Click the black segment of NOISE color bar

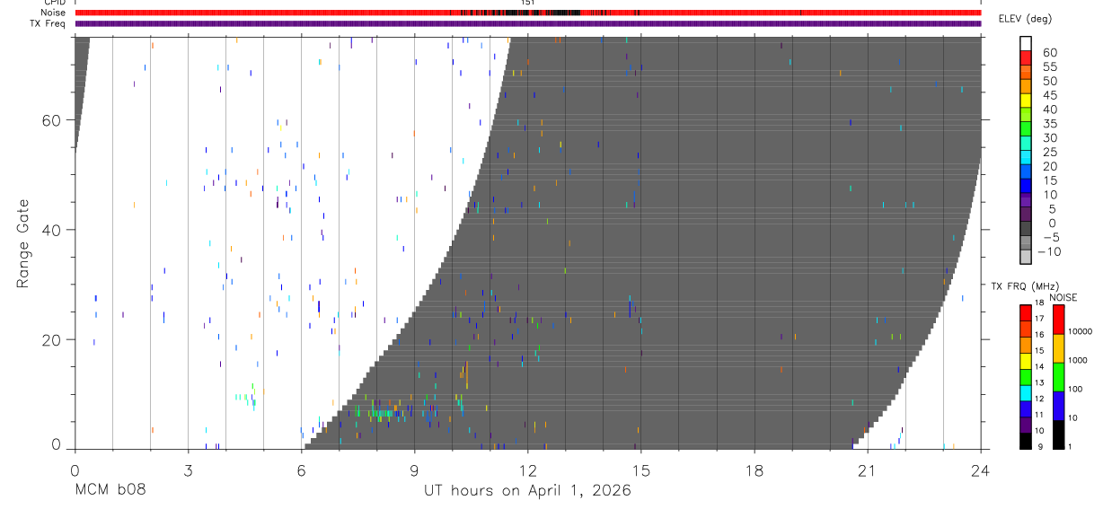[1058, 434]
